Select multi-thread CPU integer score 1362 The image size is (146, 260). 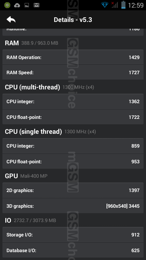click(x=73, y=102)
